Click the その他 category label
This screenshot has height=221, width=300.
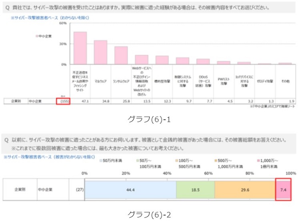pos(286,81)
